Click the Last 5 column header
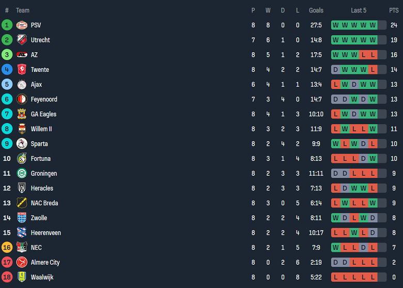 point(359,10)
